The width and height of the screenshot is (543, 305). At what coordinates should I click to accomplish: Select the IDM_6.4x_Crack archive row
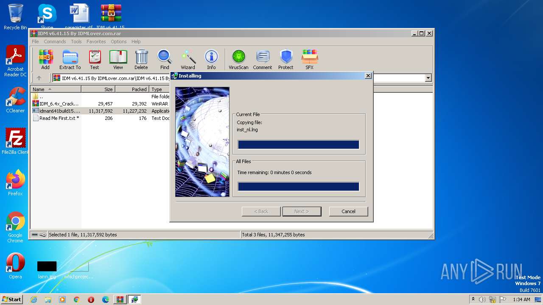[x=100, y=104]
